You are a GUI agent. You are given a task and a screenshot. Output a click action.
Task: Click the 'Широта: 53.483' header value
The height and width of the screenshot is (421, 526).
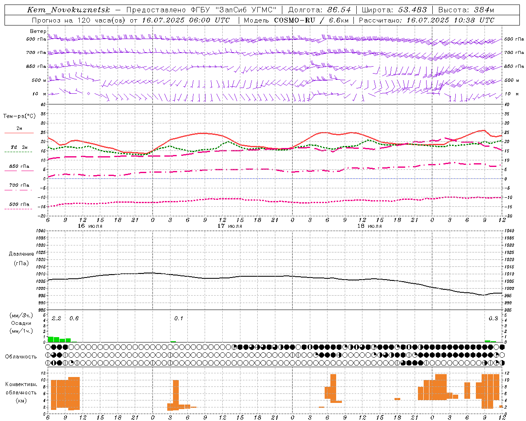[x=394, y=10]
